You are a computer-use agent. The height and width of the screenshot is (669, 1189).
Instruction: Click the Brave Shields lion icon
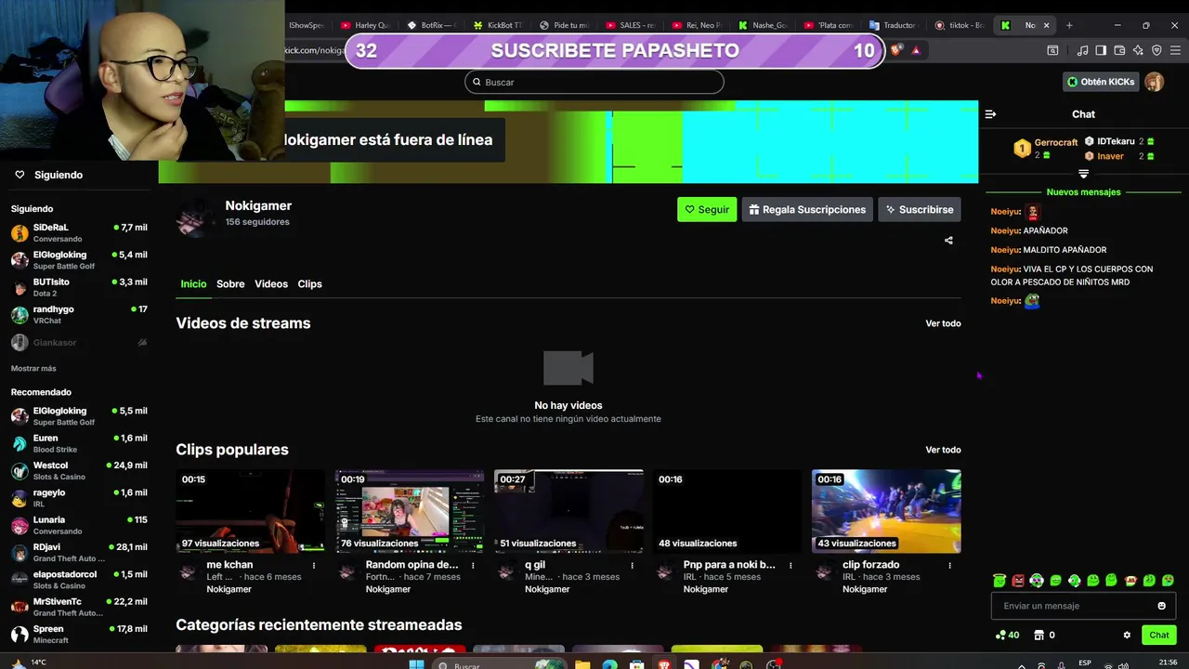[895, 50]
